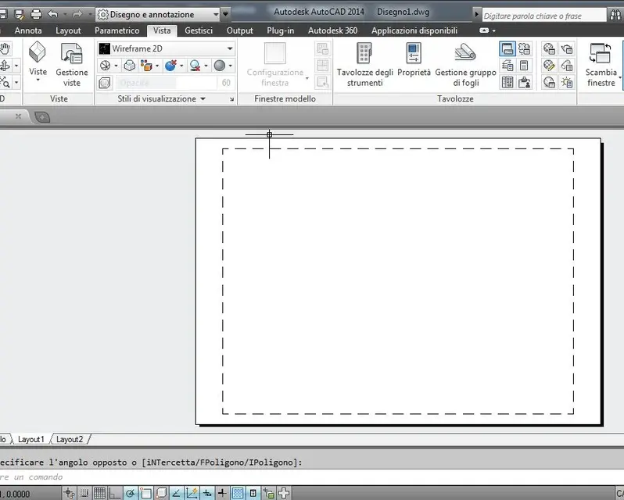This screenshot has height=500, width=624.
Task: Open Gestione gruppo di fogli
Action: pyautogui.click(x=465, y=65)
